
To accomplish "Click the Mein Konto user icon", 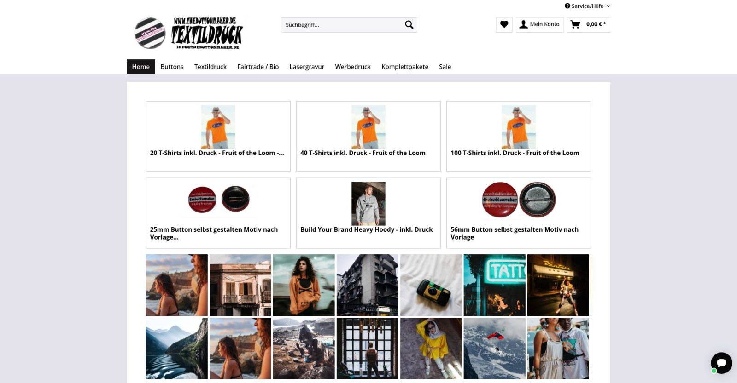I will pos(523,24).
